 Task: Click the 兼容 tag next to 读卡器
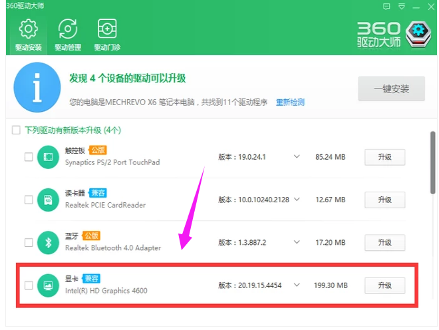point(98,193)
